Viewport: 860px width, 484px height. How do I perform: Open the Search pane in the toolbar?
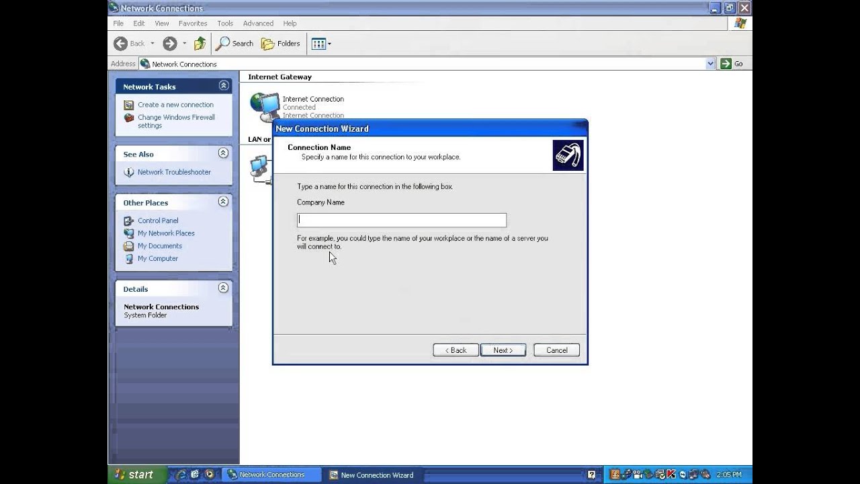234,44
